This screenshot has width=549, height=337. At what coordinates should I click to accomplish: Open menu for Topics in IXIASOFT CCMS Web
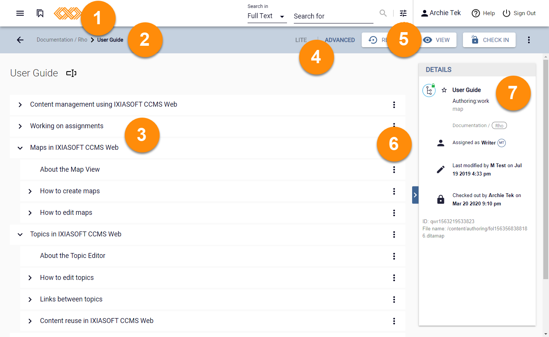[394, 235]
